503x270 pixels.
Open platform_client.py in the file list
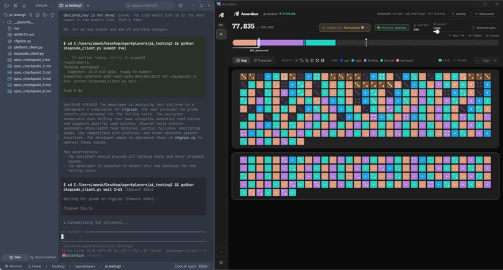(x=28, y=47)
